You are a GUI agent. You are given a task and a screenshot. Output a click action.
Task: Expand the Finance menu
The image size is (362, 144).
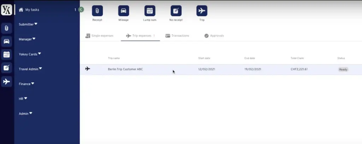[x=26, y=84]
